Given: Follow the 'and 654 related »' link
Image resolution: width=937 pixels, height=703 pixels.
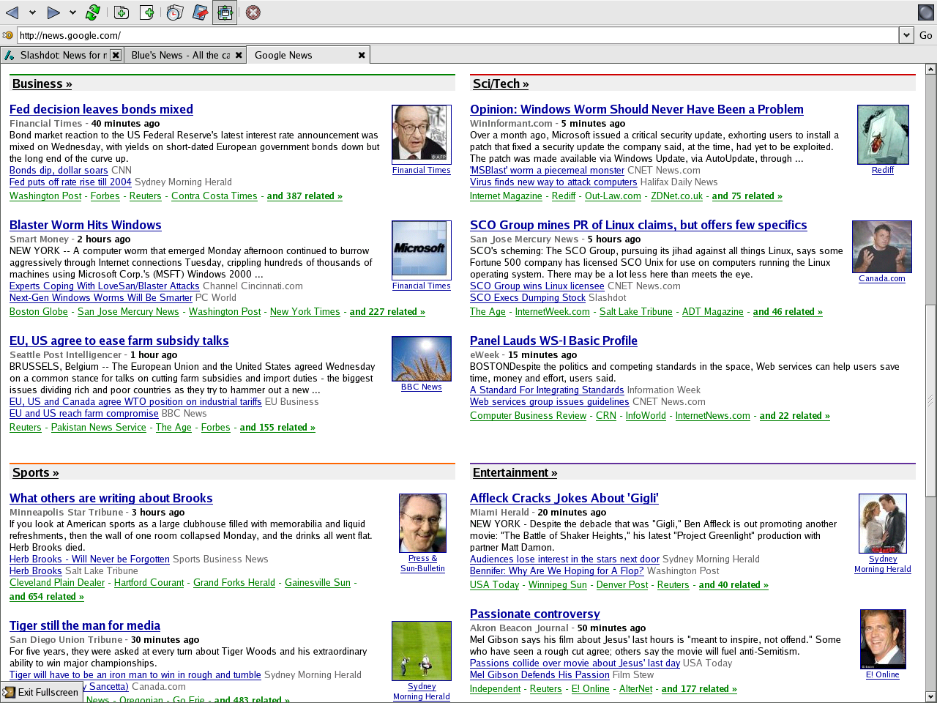Looking at the screenshot, I should click(47, 596).
